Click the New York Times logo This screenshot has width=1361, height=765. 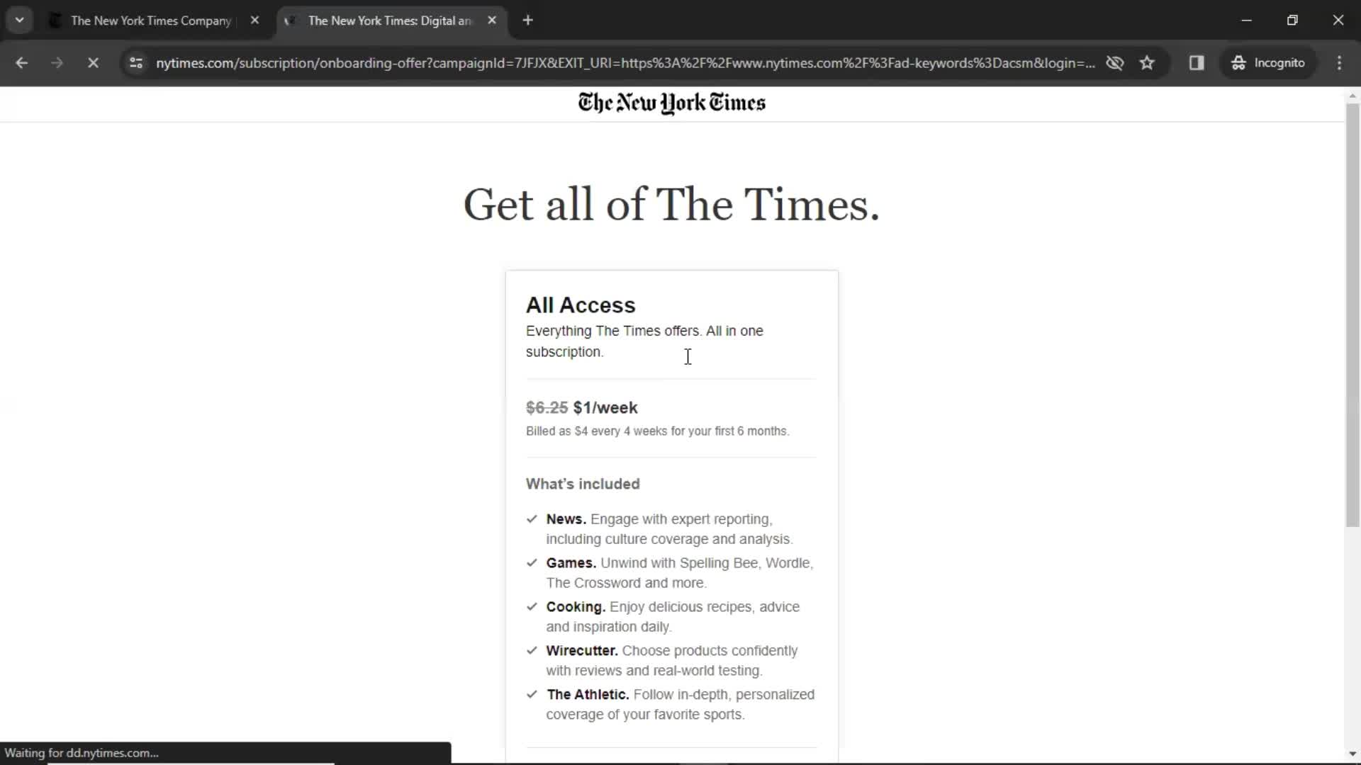[671, 103]
